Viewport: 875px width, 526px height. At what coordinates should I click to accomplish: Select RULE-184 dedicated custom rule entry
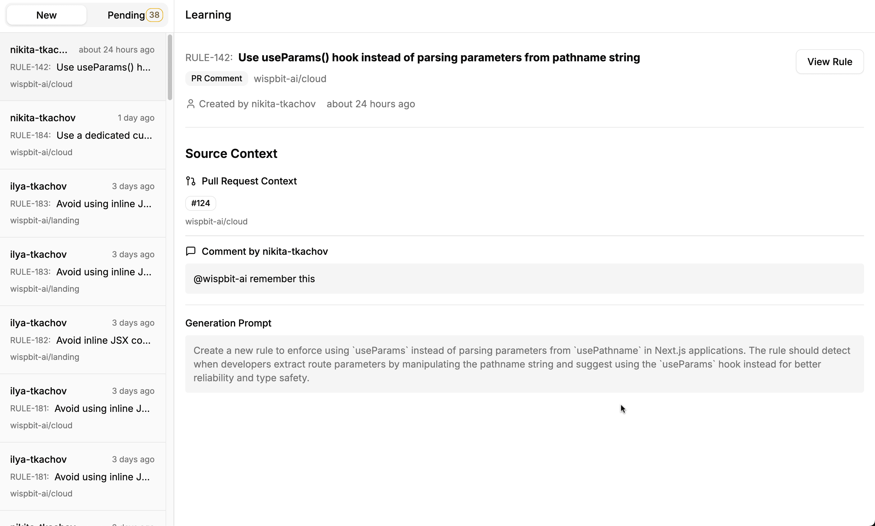[x=82, y=135]
